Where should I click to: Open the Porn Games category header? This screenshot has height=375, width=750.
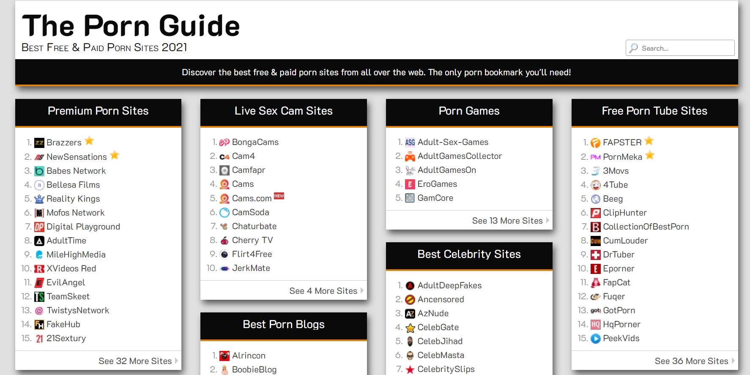coord(469,111)
